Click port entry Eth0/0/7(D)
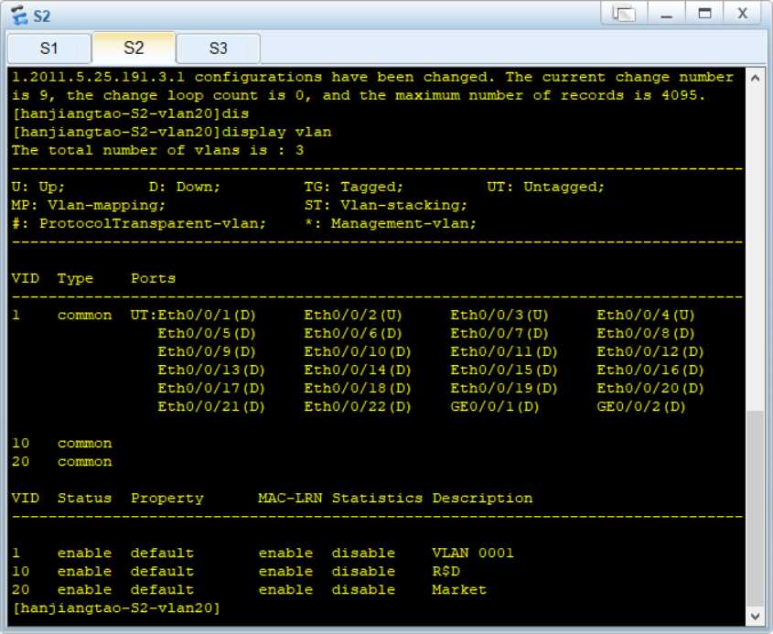This screenshot has width=773, height=634. (x=499, y=333)
